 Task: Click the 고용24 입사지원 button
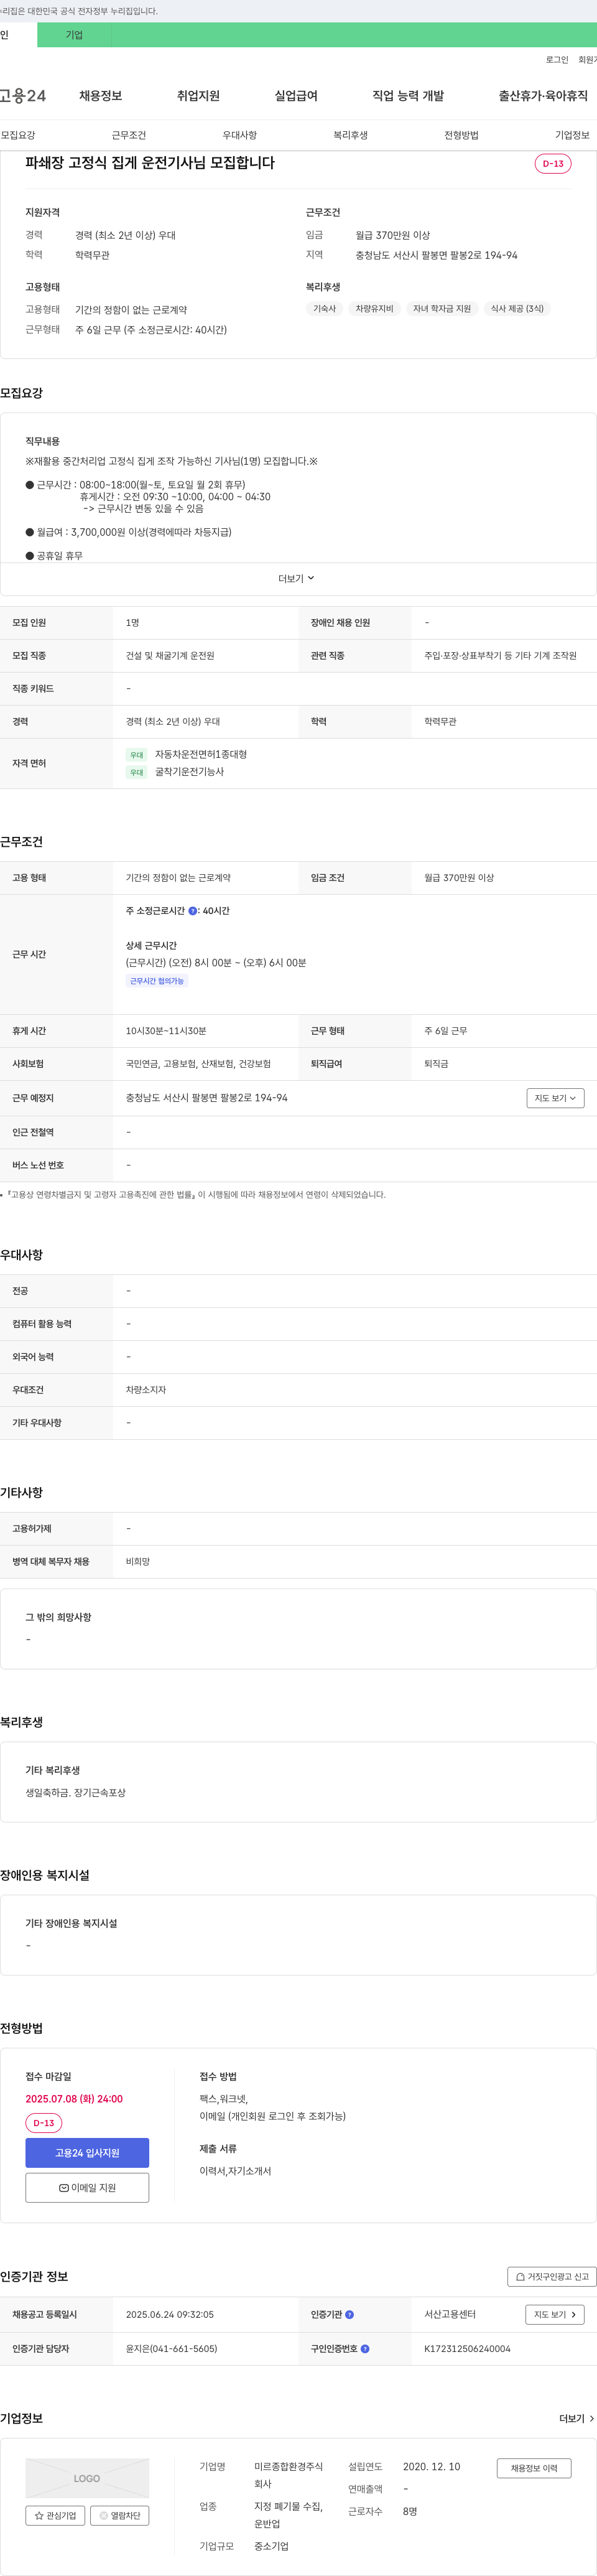(x=87, y=2153)
